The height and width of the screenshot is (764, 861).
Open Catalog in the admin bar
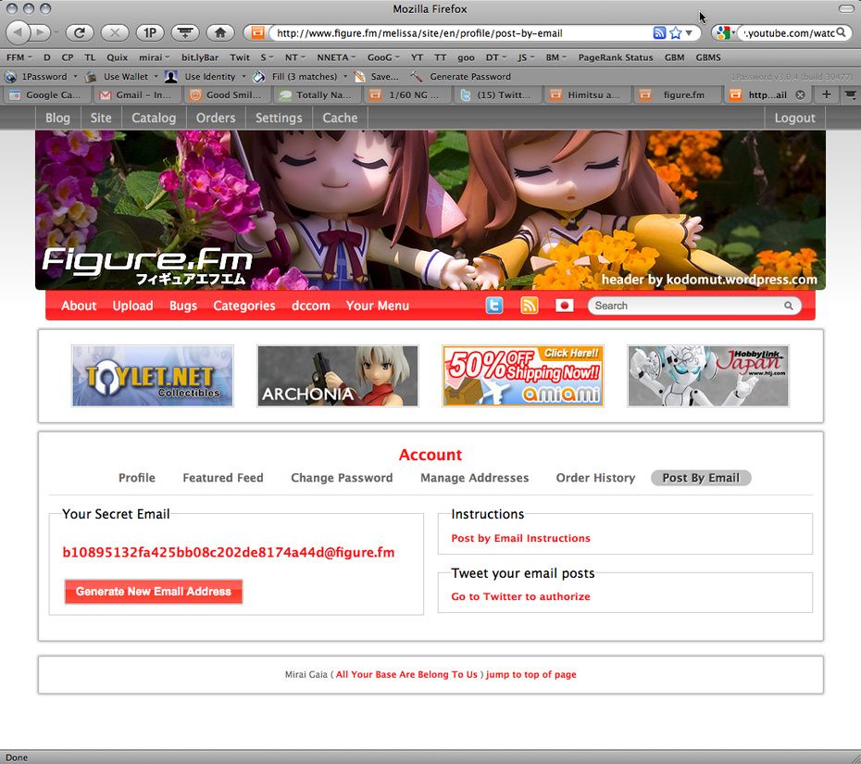click(154, 118)
